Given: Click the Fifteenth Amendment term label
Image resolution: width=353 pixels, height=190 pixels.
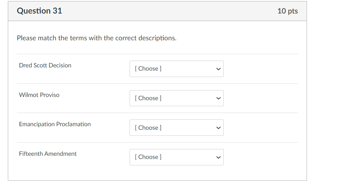Looking at the screenshot, I should coord(48,154).
